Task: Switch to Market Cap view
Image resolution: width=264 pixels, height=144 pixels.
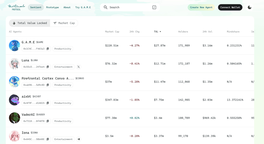Action: [64, 23]
